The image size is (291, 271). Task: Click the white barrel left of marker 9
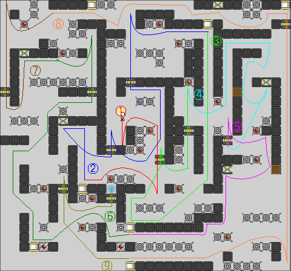click(130, 266)
